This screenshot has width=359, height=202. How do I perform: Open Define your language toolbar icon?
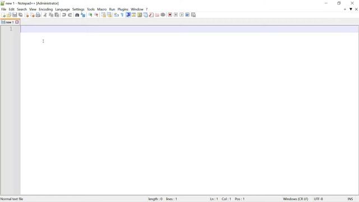pos(134,15)
